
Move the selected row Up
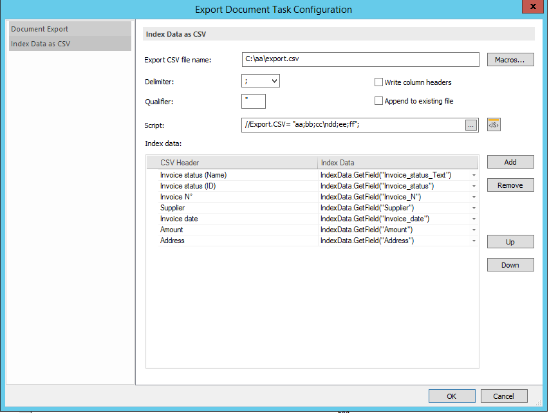(x=510, y=241)
